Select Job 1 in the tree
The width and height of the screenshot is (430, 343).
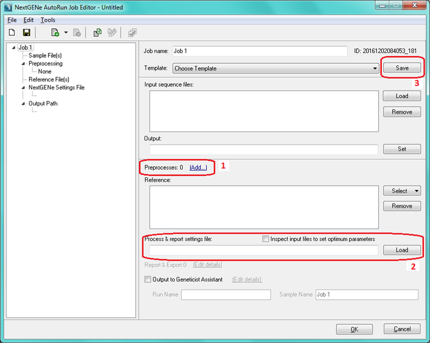(25, 48)
